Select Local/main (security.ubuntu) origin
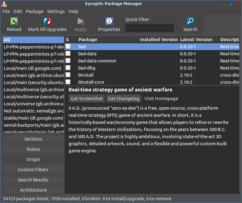This screenshot has height=203, width=242. pyautogui.click(x=33, y=82)
